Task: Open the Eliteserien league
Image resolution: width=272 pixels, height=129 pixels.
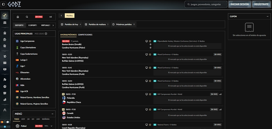Action: coord(25,72)
